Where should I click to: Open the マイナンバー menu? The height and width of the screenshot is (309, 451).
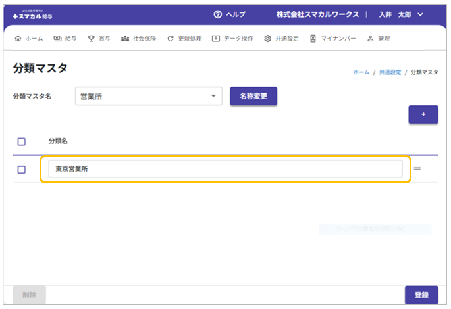tap(332, 39)
